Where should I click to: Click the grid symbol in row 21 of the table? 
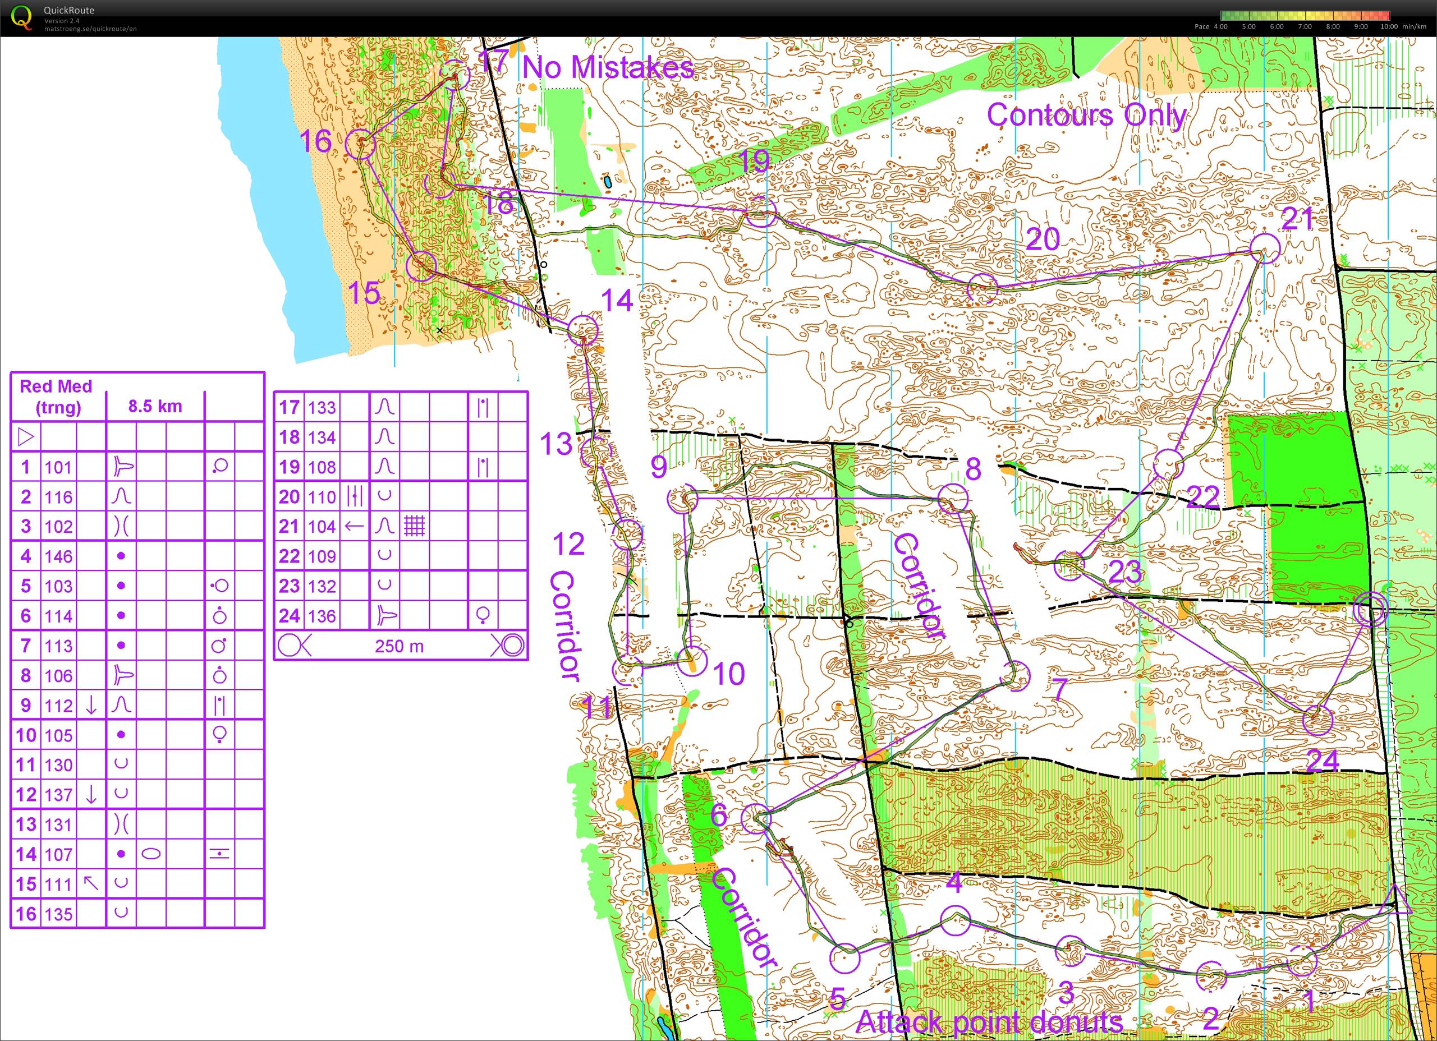pos(414,526)
